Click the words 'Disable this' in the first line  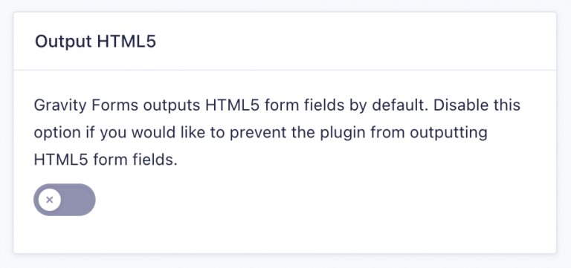(477, 105)
